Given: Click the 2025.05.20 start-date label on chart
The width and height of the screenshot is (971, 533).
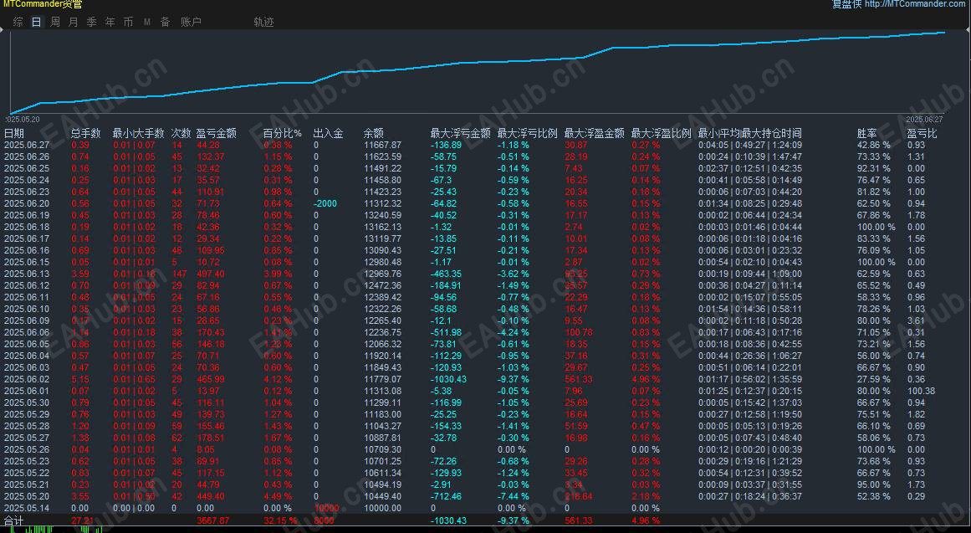Looking at the screenshot, I should (x=23, y=120).
